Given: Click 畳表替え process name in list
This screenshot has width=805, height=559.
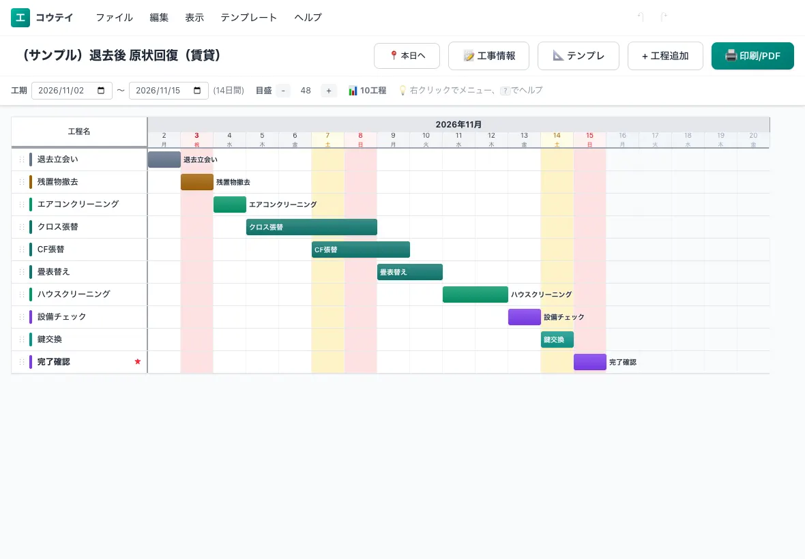Looking at the screenshot, I should point(53,272).
